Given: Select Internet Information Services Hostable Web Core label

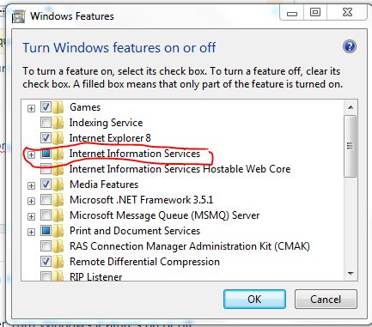Looking at the screenshot, I should tap(180, 169).
